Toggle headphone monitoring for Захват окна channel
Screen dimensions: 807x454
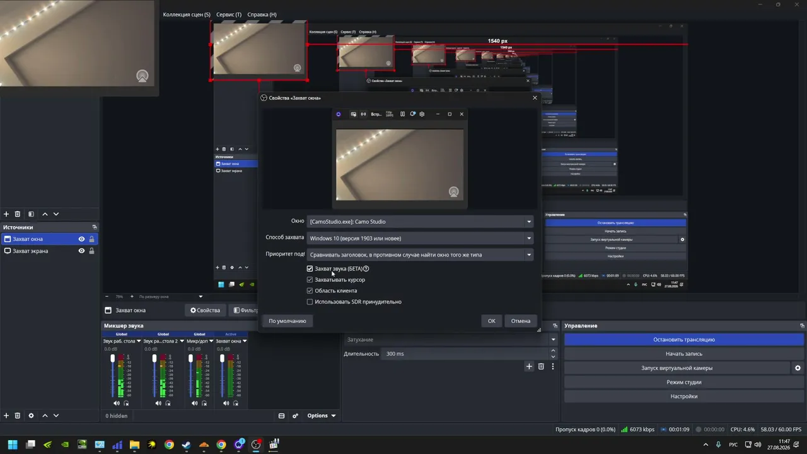[235, 403]
